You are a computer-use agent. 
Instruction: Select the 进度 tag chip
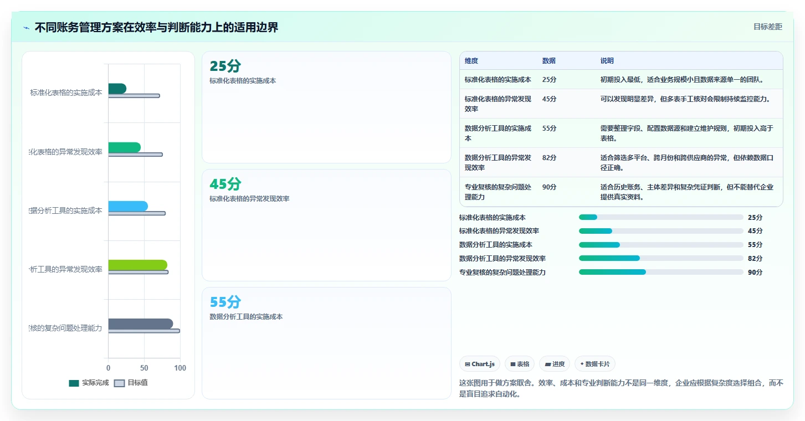(x=555, y=364)
